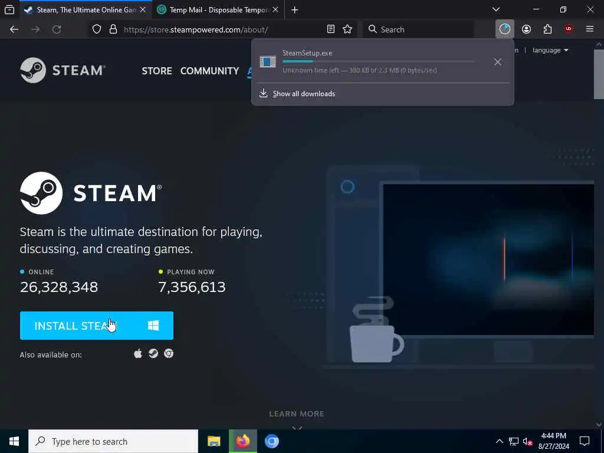
Task: Open the language dropdown
Action: point(550,51)
